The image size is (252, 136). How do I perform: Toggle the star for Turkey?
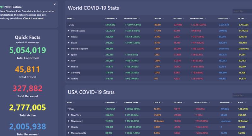(x=68, y=79)
